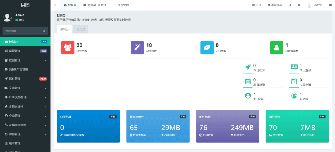
Task: Open 控制台 in the sidebar menu
Action: click(25, 41)
